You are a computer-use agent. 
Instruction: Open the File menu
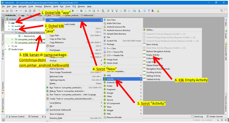pyautogui.click(x=3, y=6)
